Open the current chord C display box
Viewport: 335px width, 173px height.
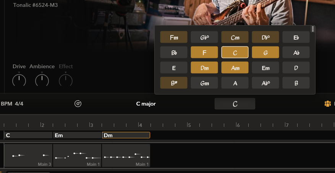pyautogui.click(x=235, y=104)
